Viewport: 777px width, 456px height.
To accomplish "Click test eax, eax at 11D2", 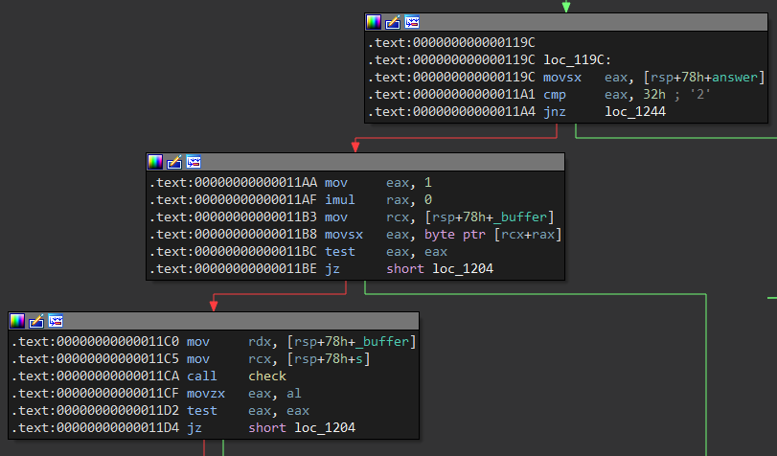I will point(248,411).
